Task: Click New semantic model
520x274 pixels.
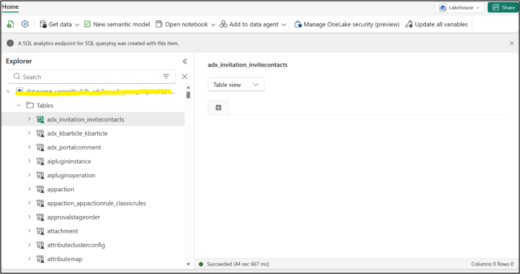Action: 116,24
